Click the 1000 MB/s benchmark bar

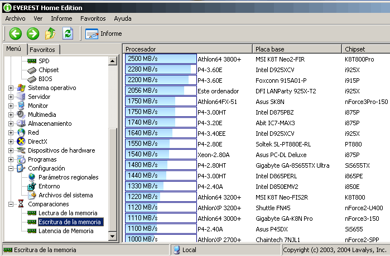point(161,239)
